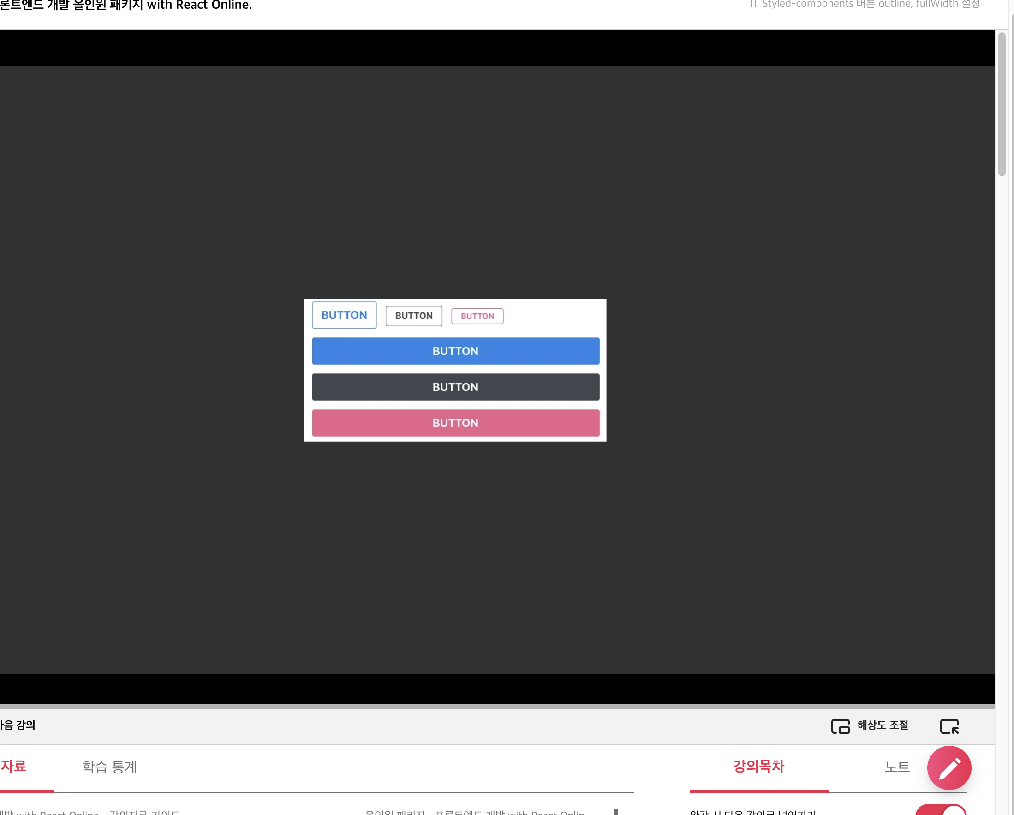The height and width of the screenshot is (815, 1014).
Task: Go to the next lecture via 다음 강의
Action: [18, 725]
